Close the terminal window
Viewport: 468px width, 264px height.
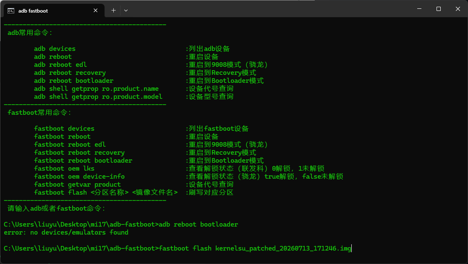[458, 9]
